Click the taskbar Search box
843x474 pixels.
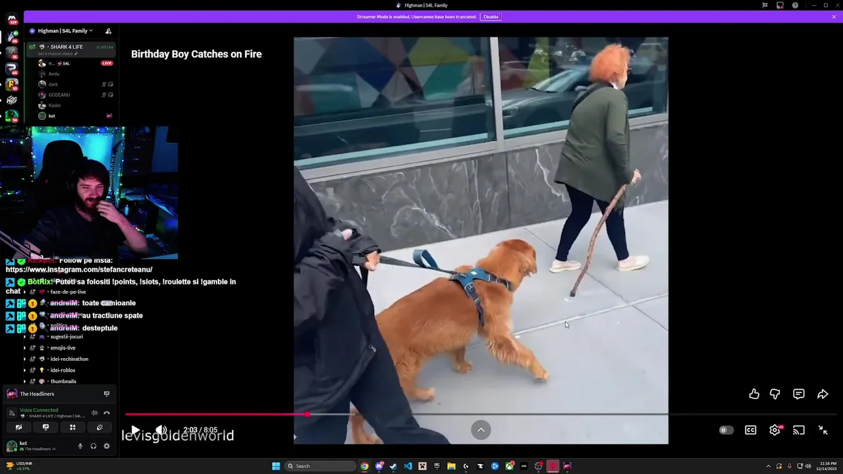point(321,466)
